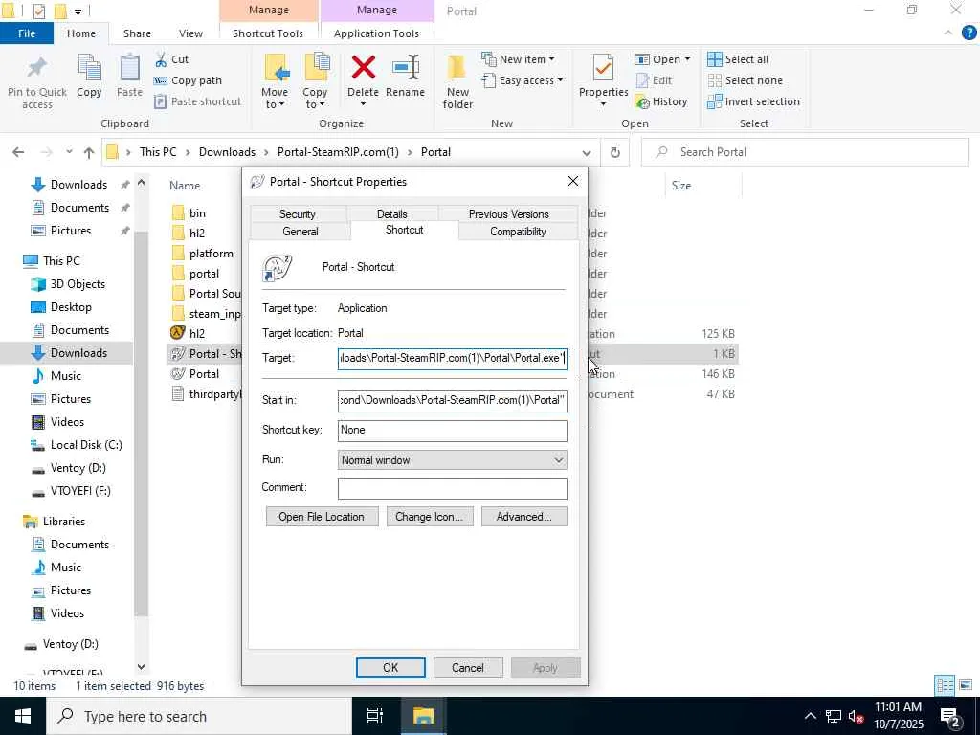This screenshot has height=735, width=980.
Task: Open the Details tab in dialog
Action: point(391,213)
